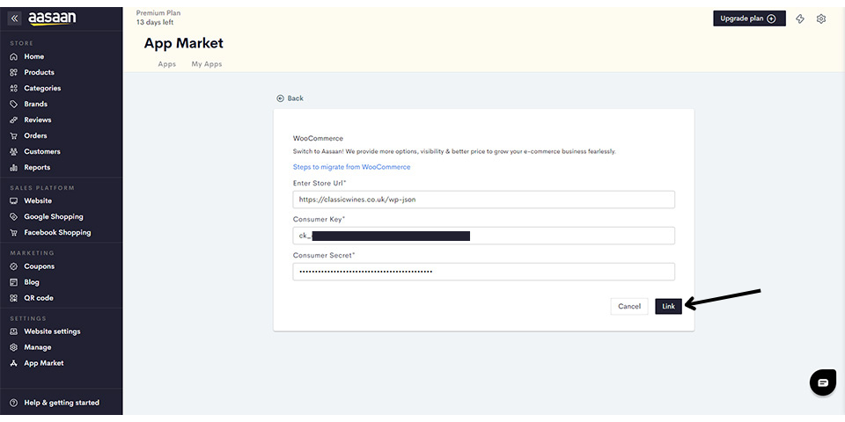Click the Cancel button
This screenshot has height=422, width=845.
(629, 306)
